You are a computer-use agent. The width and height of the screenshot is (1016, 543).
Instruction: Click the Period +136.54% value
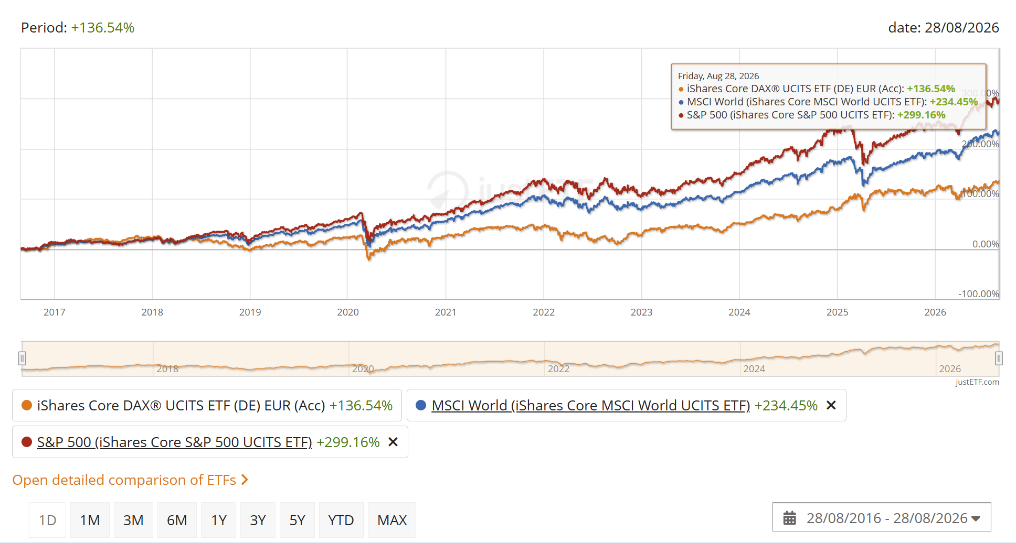click(103, 28)
